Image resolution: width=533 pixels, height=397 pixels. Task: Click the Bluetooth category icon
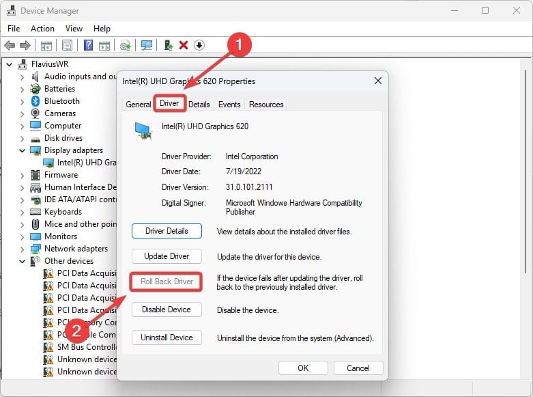coord(35,101)
